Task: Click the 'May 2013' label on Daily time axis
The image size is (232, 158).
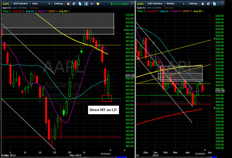Action: [75, 155]
